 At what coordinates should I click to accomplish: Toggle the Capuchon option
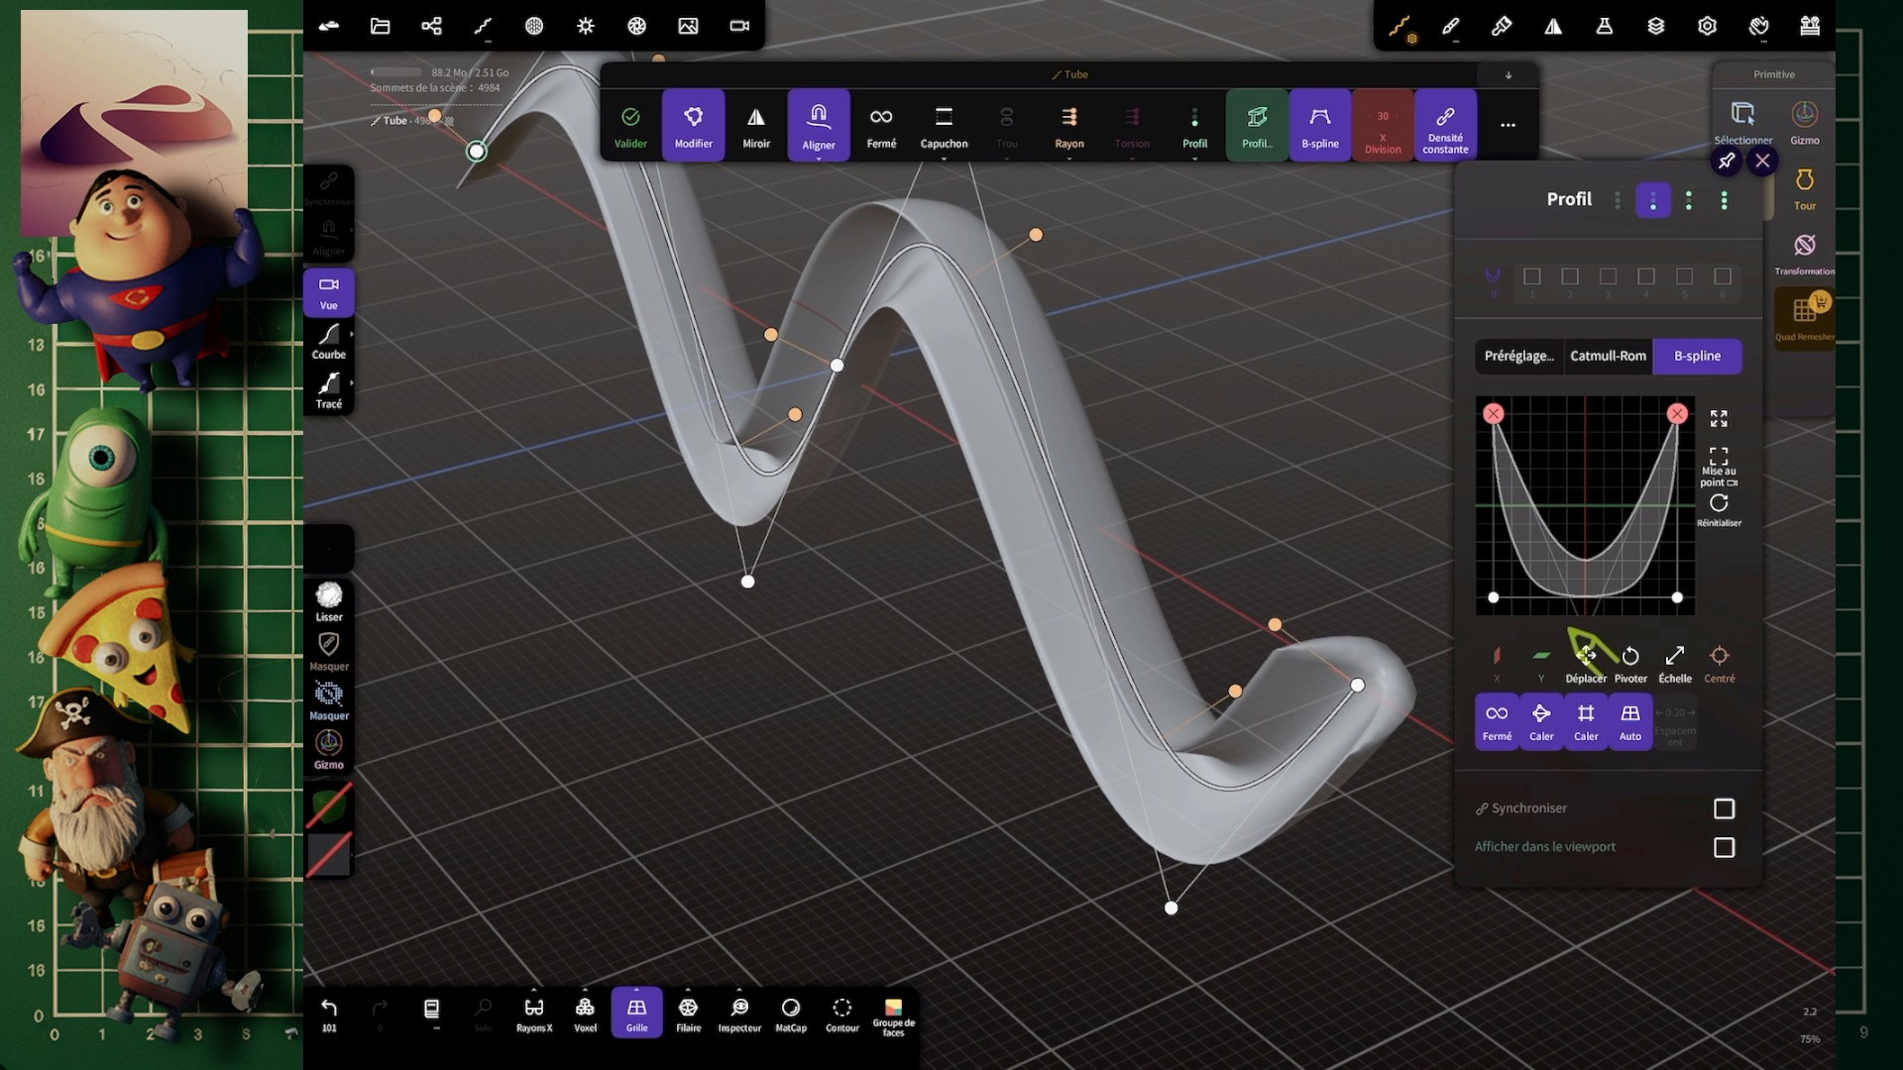tap(944, 125)
